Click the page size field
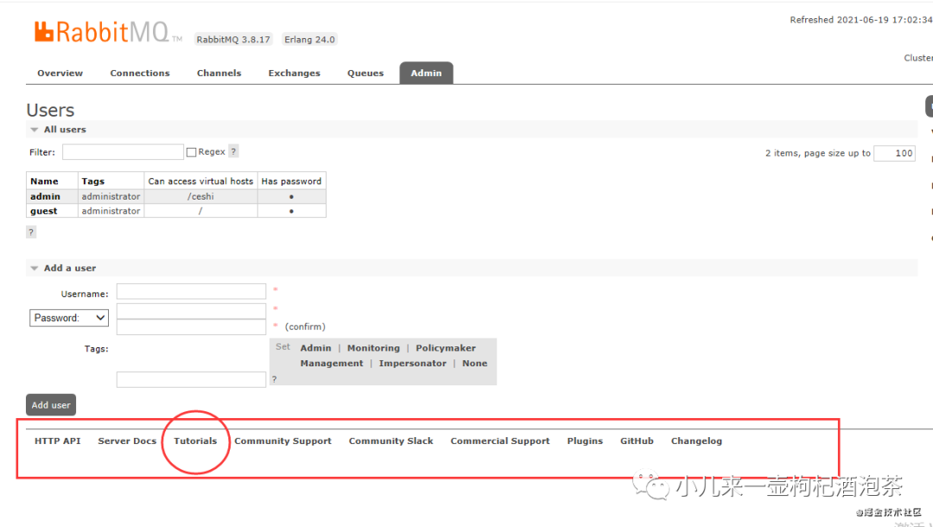Screen dimensions: 933x527 coord(894,154)
